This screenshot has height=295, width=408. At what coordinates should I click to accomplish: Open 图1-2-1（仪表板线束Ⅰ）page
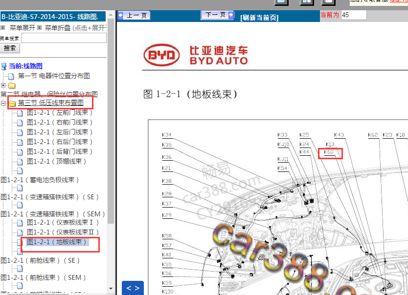pyautogui.click(x=63, y=223)
